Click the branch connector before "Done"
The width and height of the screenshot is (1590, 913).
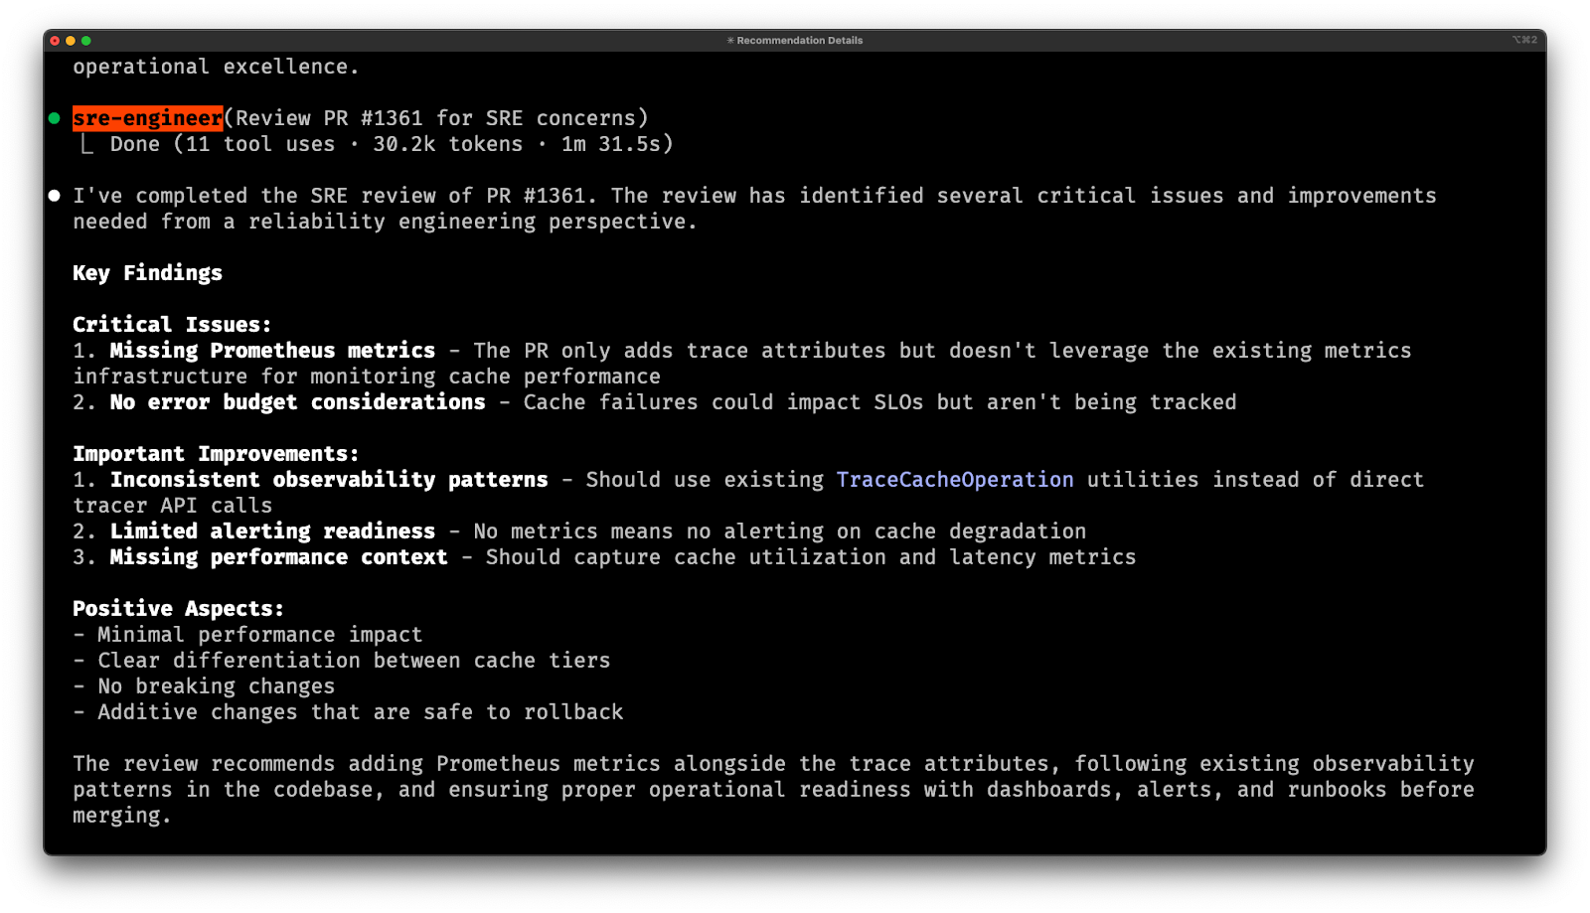87,145
